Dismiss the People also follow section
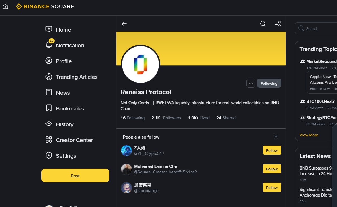 click(276, 137)
